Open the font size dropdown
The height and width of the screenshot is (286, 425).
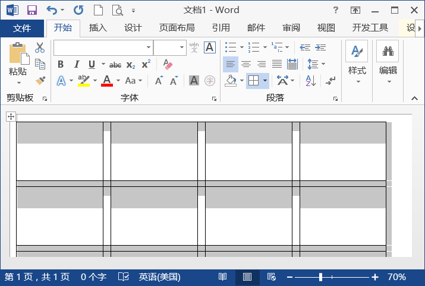pyautogui.click(x=182, y=47)
